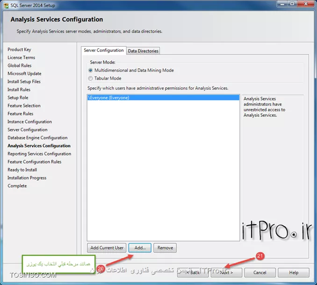Switch to the Data Directories tab
Screen dimensions: 317x285
click(x=143, y=51)
